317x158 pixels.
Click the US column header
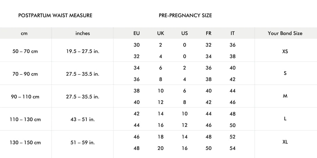coord(185,33)
